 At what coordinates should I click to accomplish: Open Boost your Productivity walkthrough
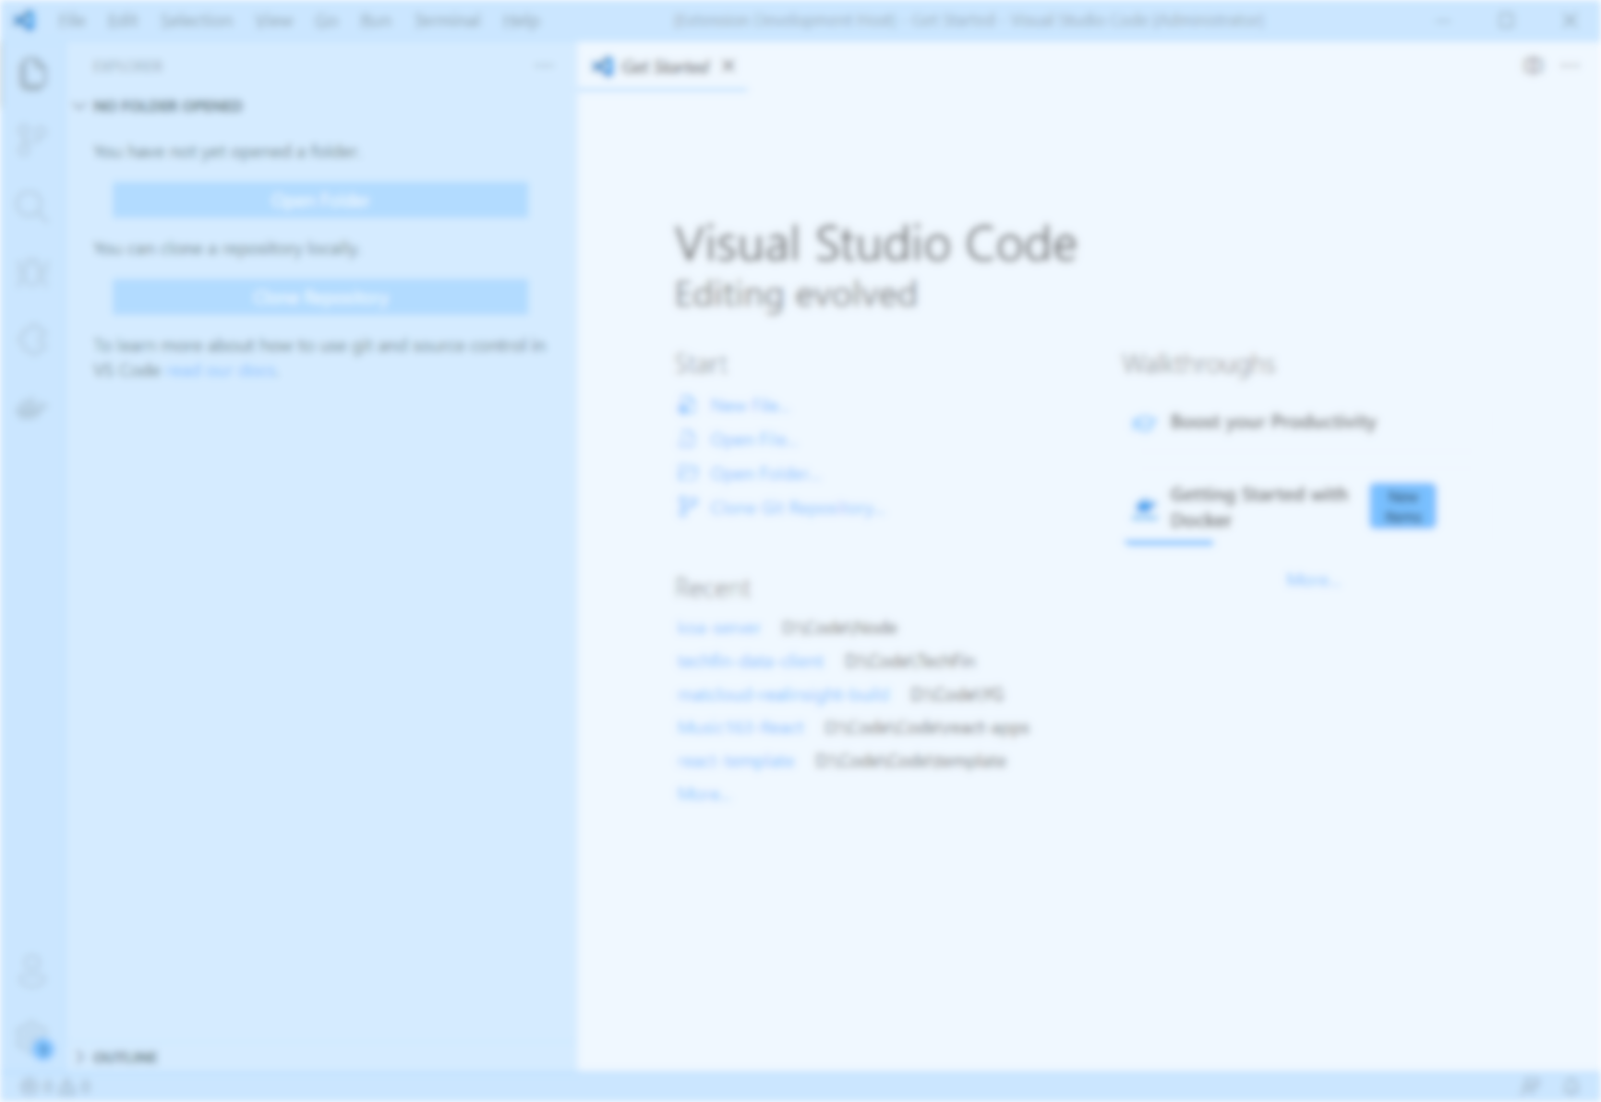1282,423
